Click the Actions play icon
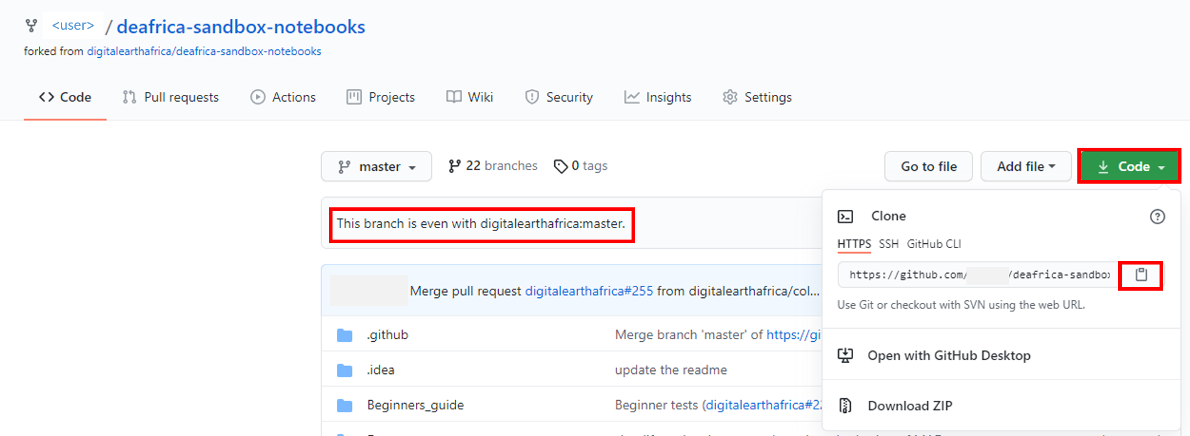1190x436 pixels. tap(258, 97)
